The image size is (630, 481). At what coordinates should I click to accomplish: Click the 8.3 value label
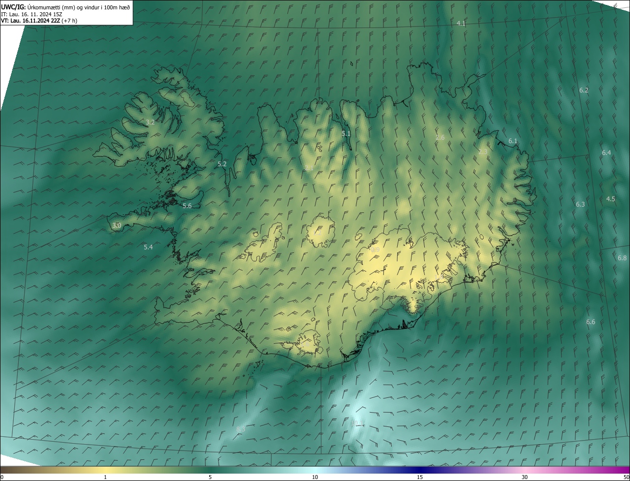tap(241, 429)
